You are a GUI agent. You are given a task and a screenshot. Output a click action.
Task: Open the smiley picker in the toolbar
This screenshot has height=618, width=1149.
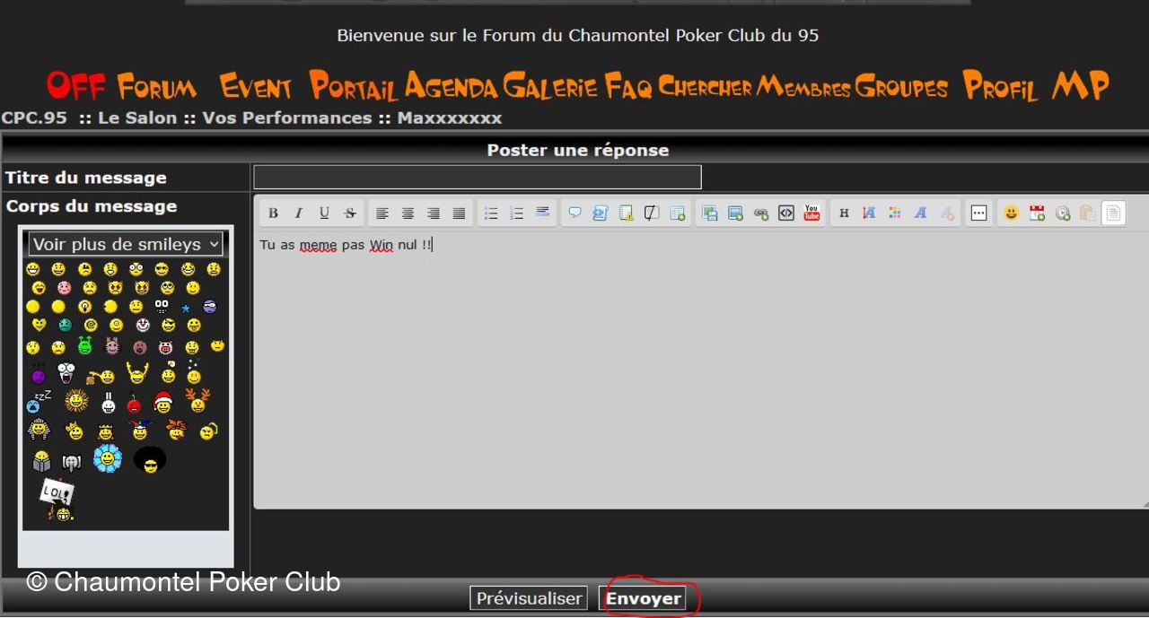pyautogui.click(x=1011, y=213)
